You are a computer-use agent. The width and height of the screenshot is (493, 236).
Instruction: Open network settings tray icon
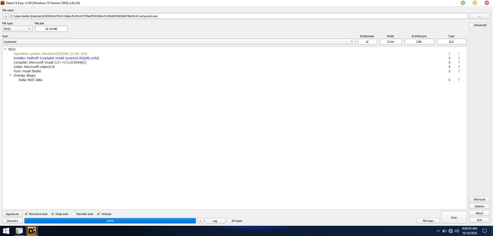(x=451, y=231)
